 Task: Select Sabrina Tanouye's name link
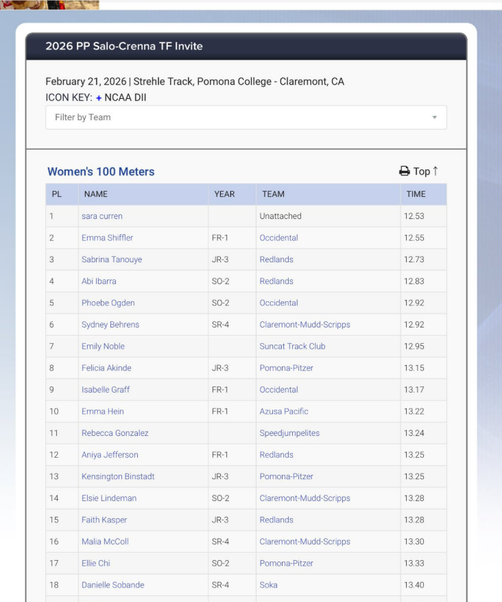pos(110,259)
